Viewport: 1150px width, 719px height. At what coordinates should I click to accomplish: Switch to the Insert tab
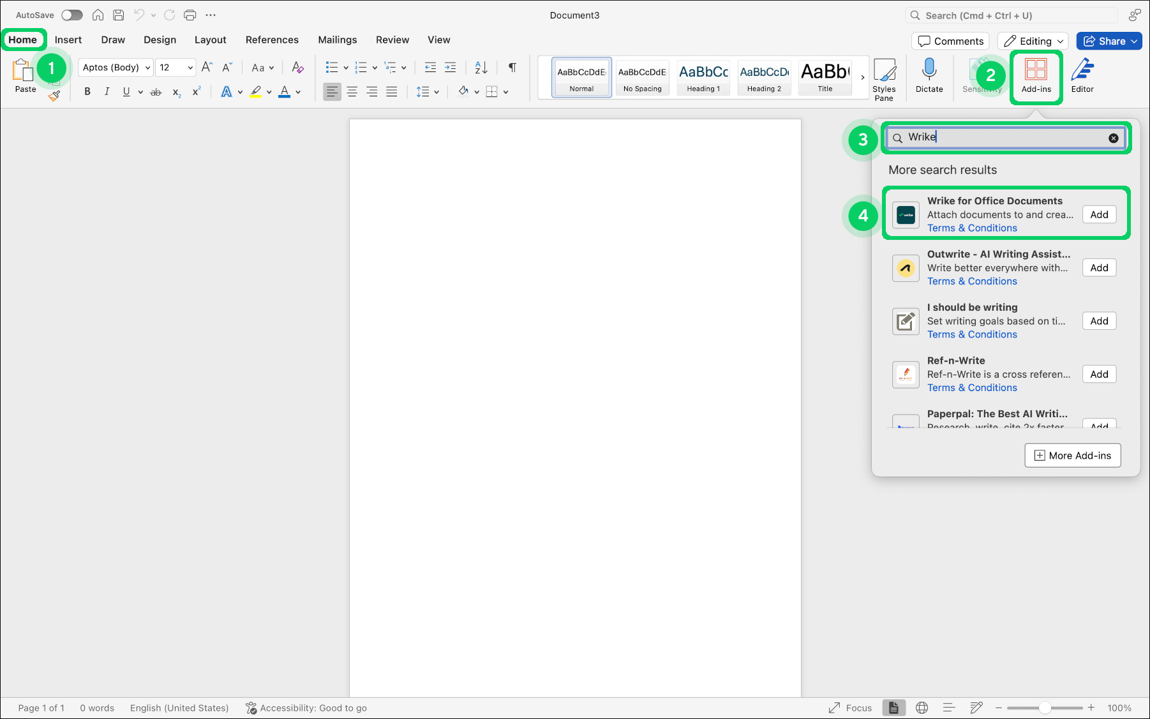(68, 40)
